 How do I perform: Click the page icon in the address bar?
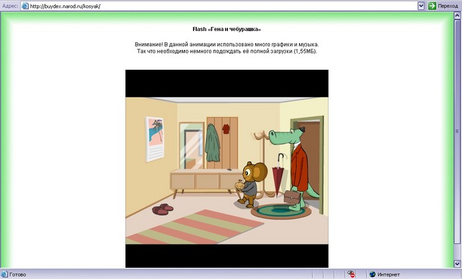click(x=25, y=6)
